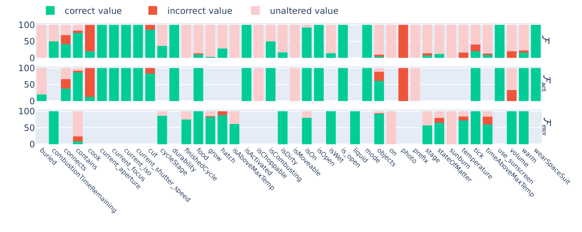Click the red photo bar in top panel
582x232 pixels.
(x=403, y=41)
